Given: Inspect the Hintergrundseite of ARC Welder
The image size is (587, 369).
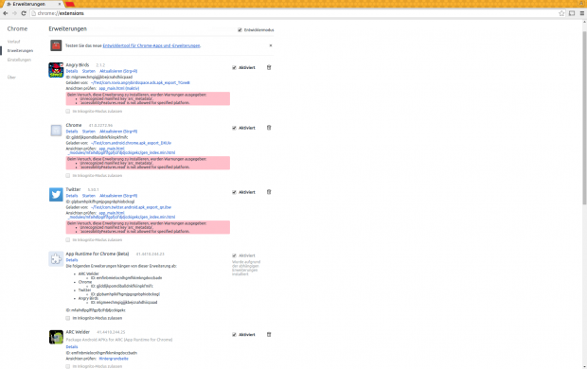Looking at the screenshot, I should (114, 359).
